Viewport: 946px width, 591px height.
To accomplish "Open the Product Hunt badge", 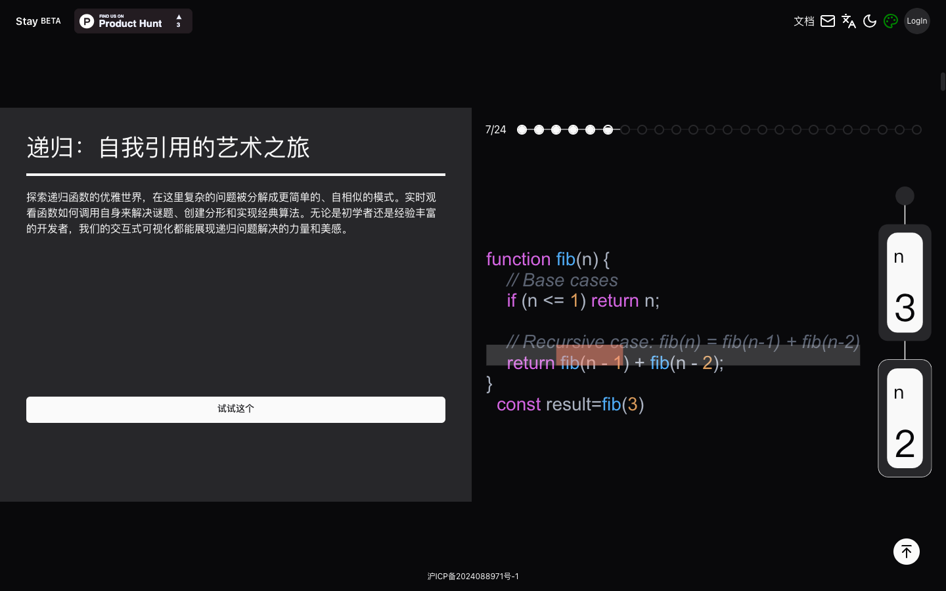I will 133,21.
